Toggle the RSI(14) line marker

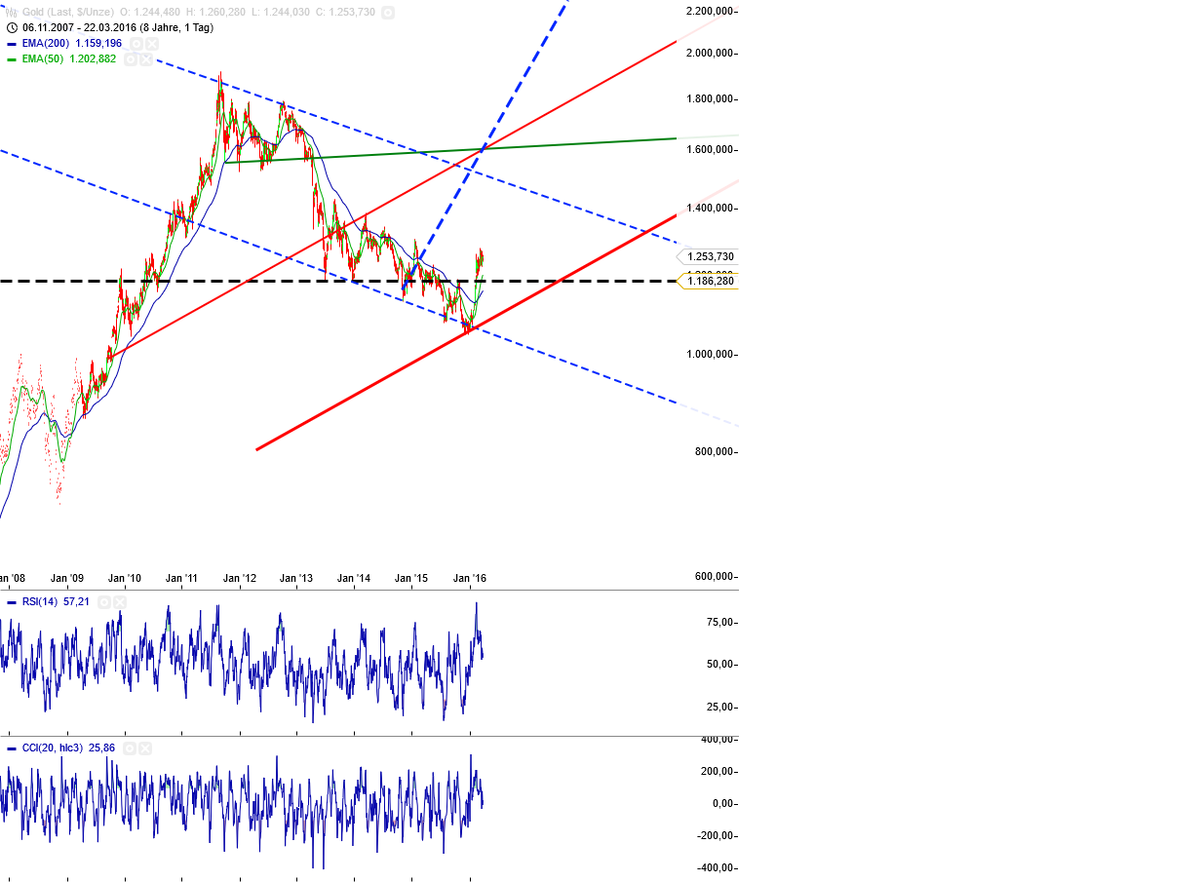(x=12, y=601)
